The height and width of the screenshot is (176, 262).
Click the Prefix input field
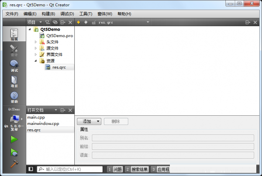coord(173,147)
